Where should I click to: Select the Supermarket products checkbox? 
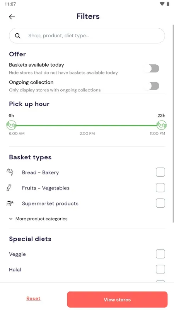coord(160,203)
